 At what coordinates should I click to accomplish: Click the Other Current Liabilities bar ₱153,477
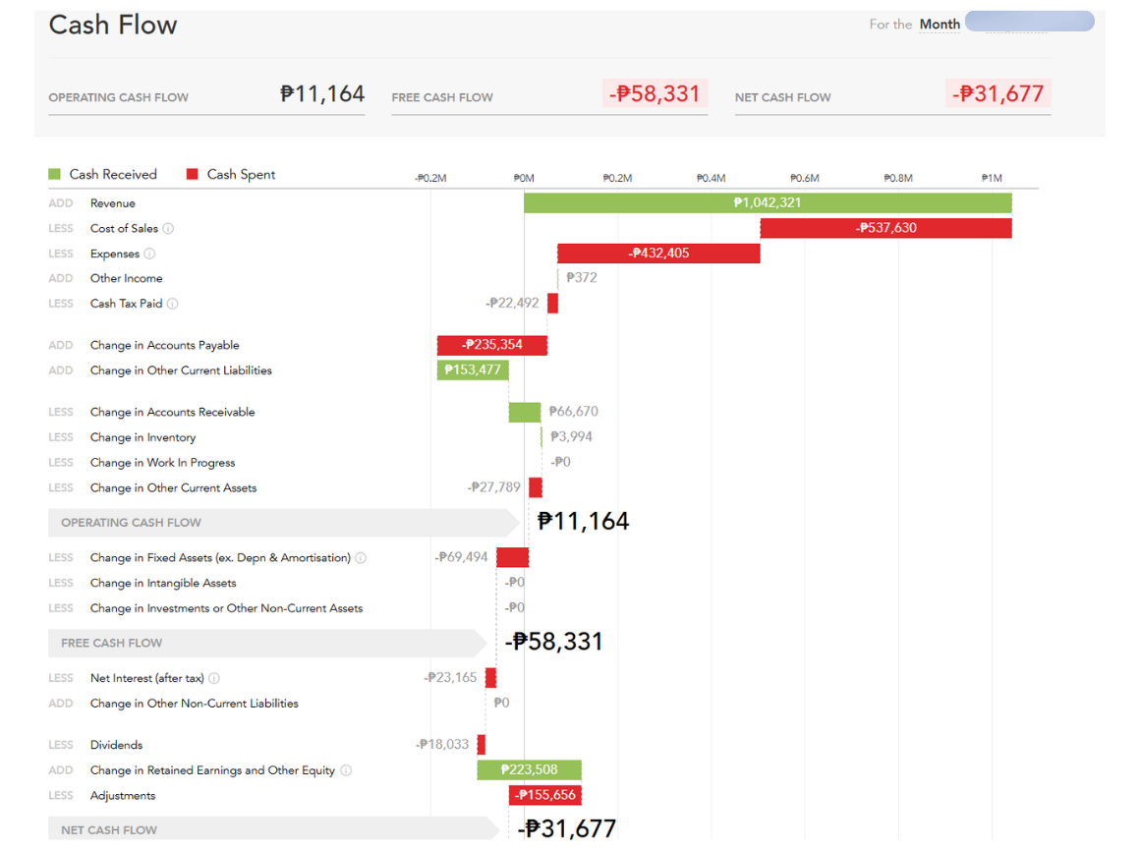click(473, 370)
